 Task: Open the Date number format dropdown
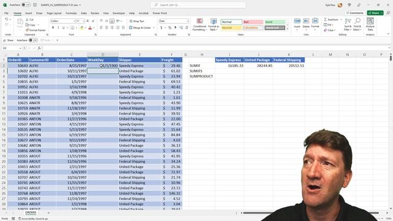(187, 21)
